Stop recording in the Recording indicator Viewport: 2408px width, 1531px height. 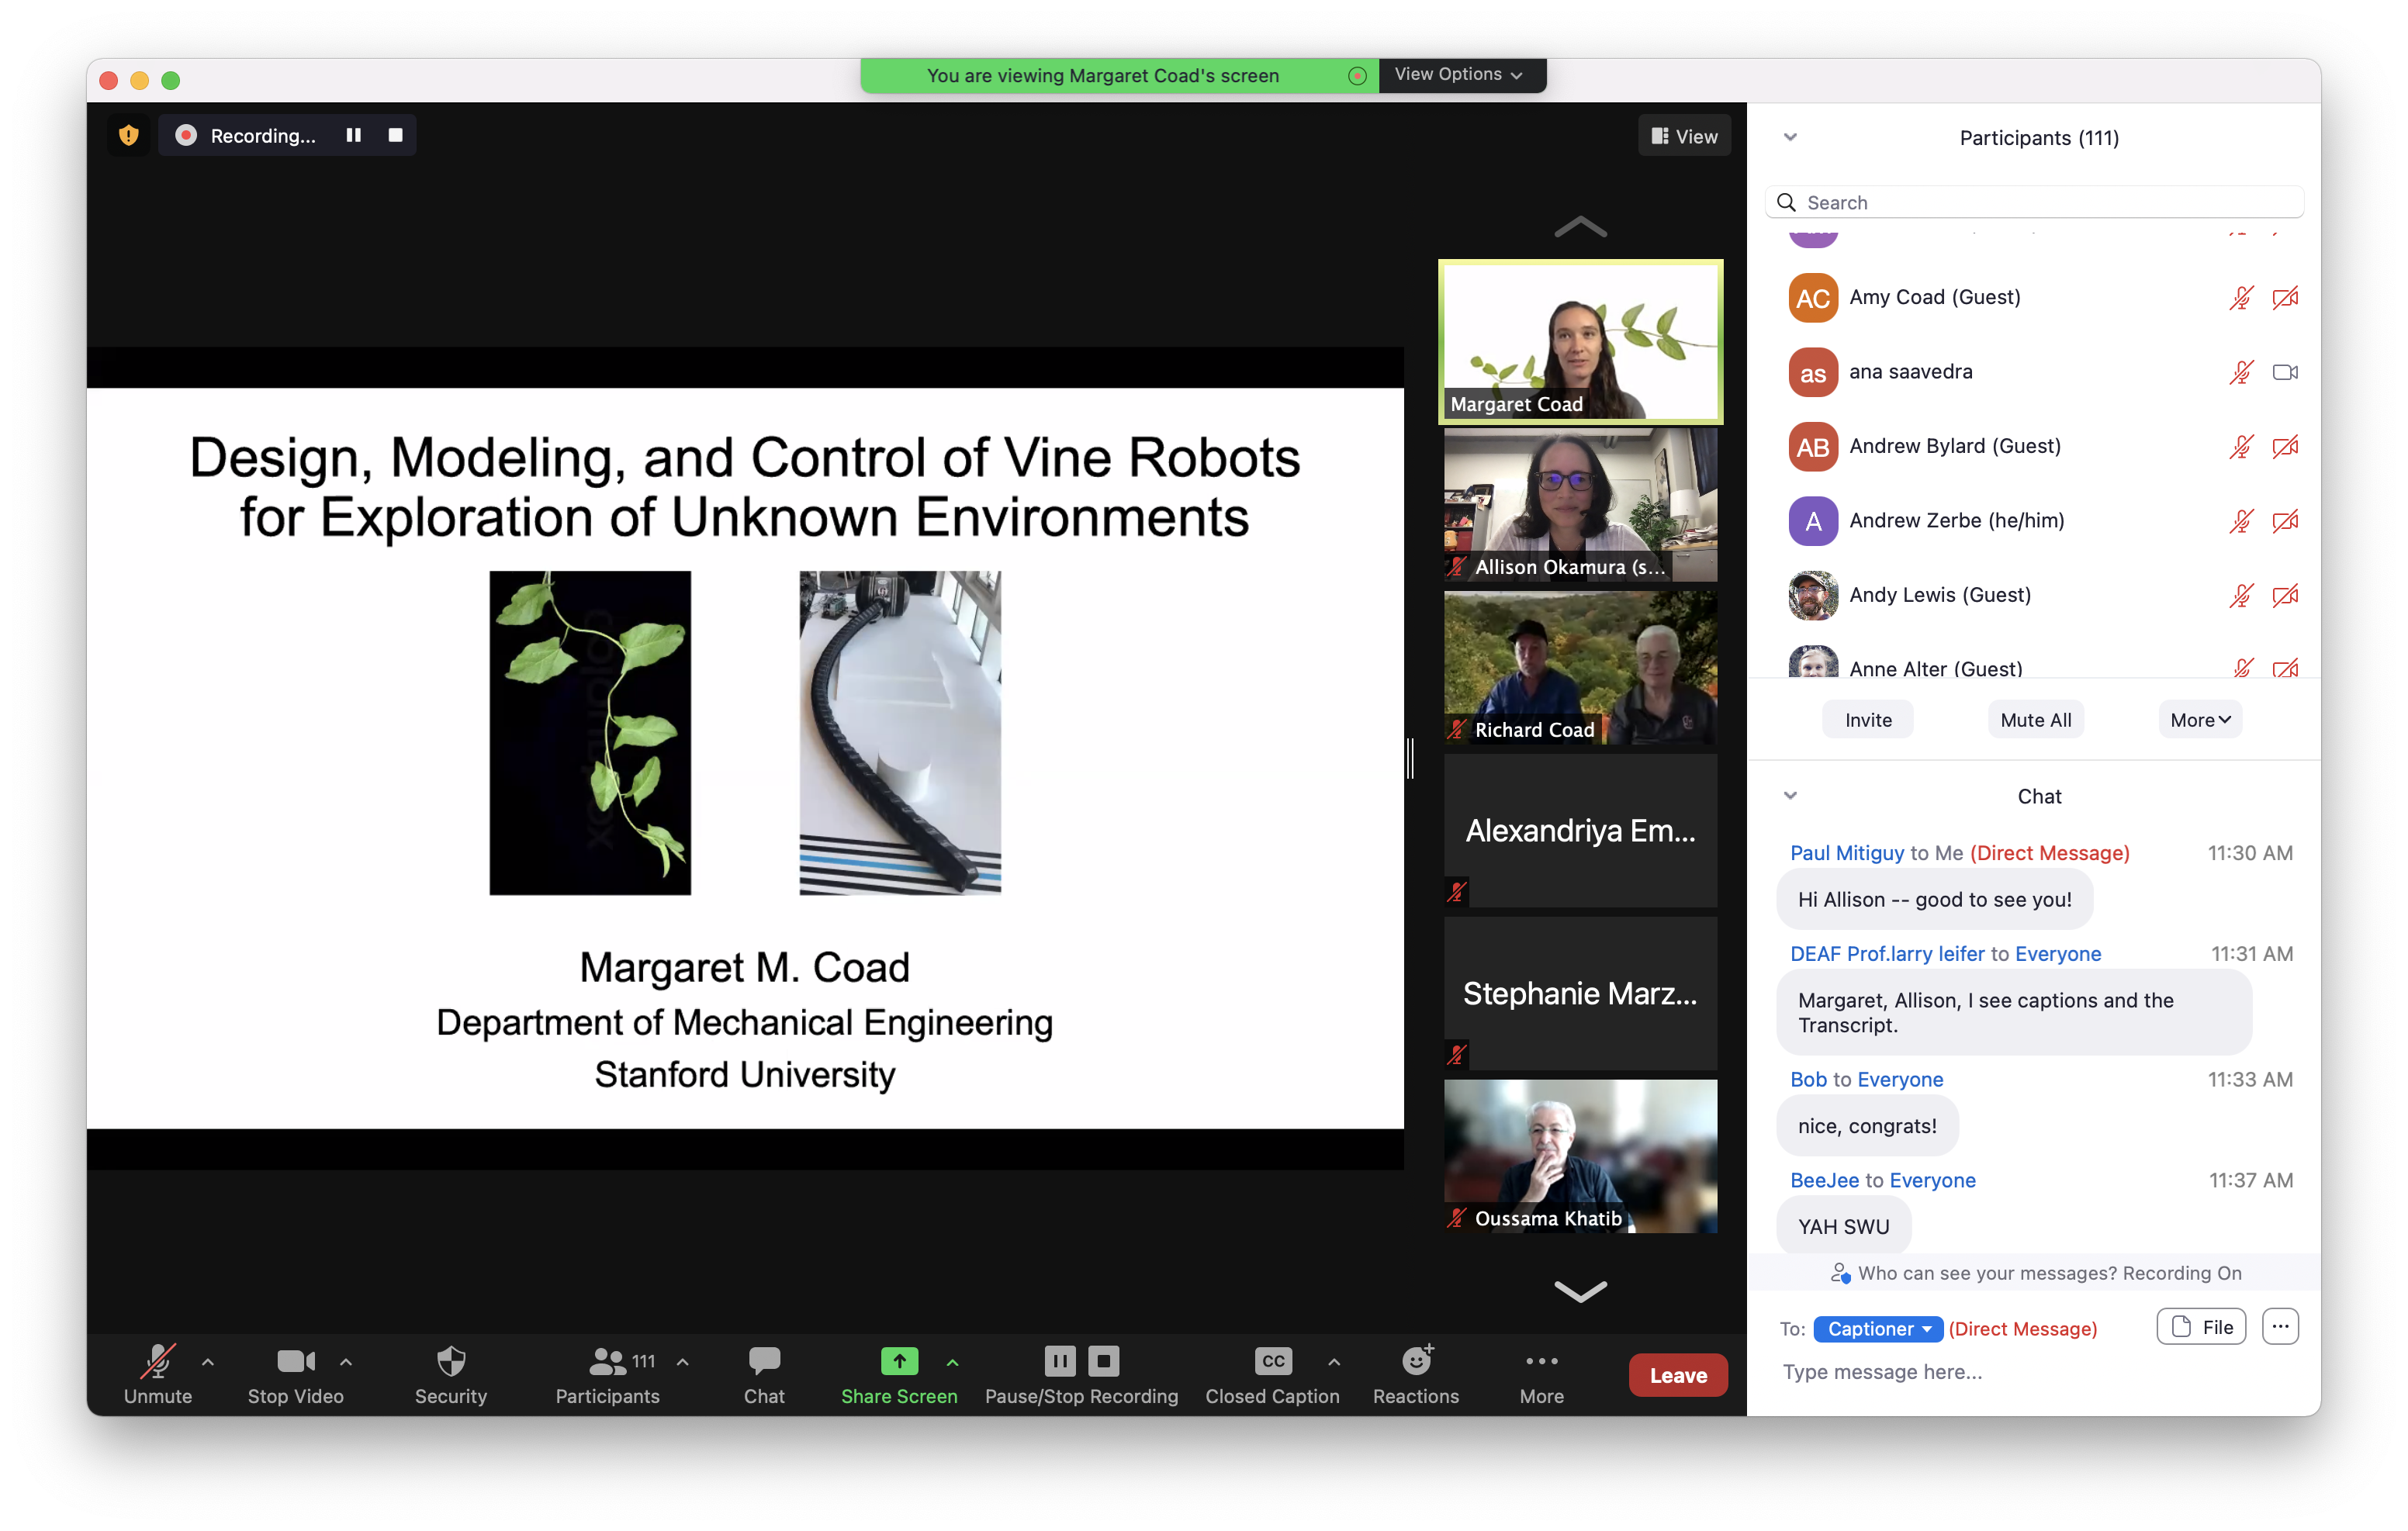coord(396,135)
